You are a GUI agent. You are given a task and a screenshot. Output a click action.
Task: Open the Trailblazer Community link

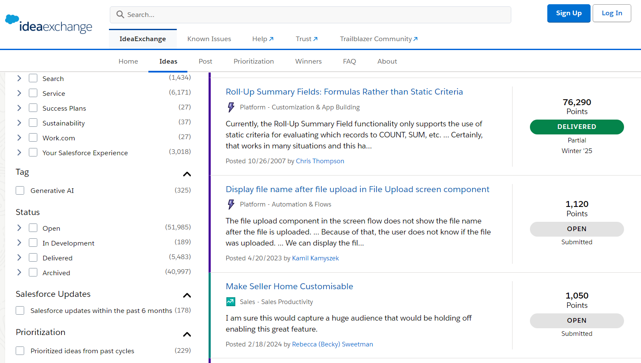point(379,39)
